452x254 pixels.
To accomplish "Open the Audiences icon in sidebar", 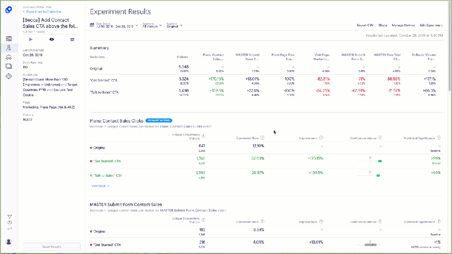I will click(x=9, y=57).
